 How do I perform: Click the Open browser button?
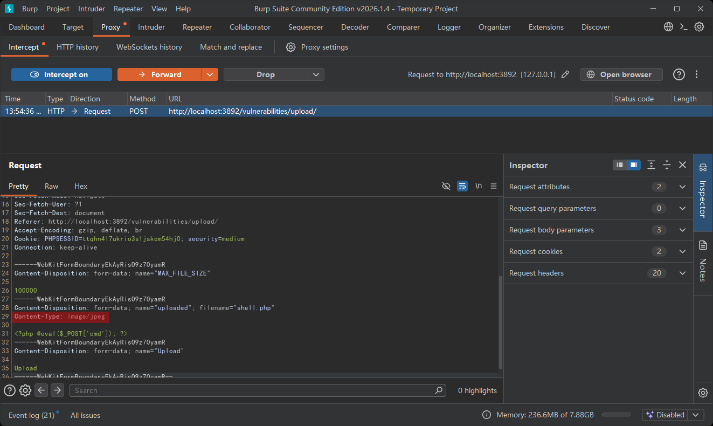621,74
